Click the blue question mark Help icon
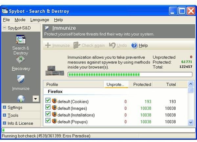197x142 pixels. pos(134,45)
